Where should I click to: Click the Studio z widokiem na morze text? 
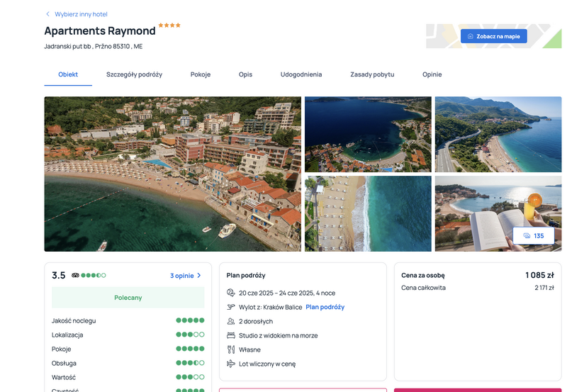point(278,335)
